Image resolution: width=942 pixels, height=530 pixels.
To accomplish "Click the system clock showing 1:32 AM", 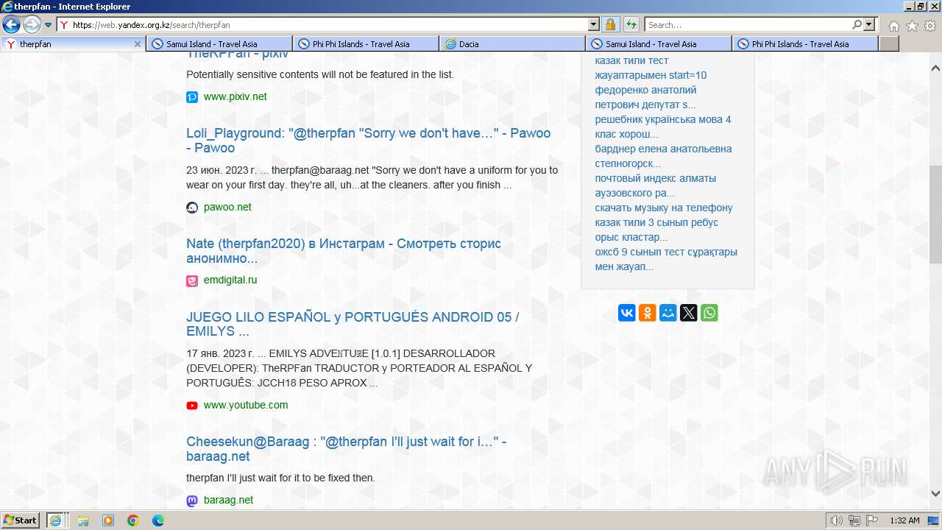I will pos(904,520).
